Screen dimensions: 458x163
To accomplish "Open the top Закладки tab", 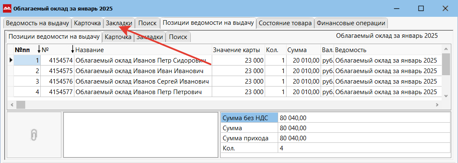I will [119, 23].
